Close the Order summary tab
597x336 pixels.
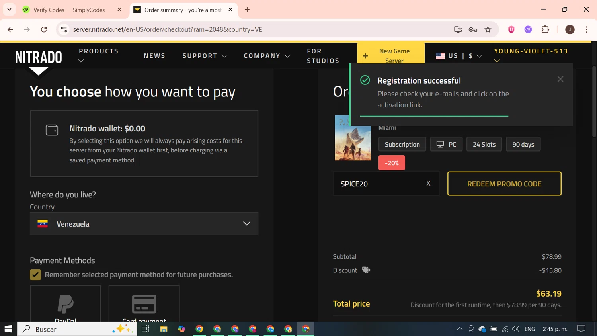(x=230, y=10)
